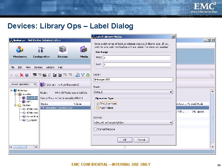Open the Device Operation dropdown
This screenshot has width=222, height=167.
pyautogui.click(x=23, y=84)
